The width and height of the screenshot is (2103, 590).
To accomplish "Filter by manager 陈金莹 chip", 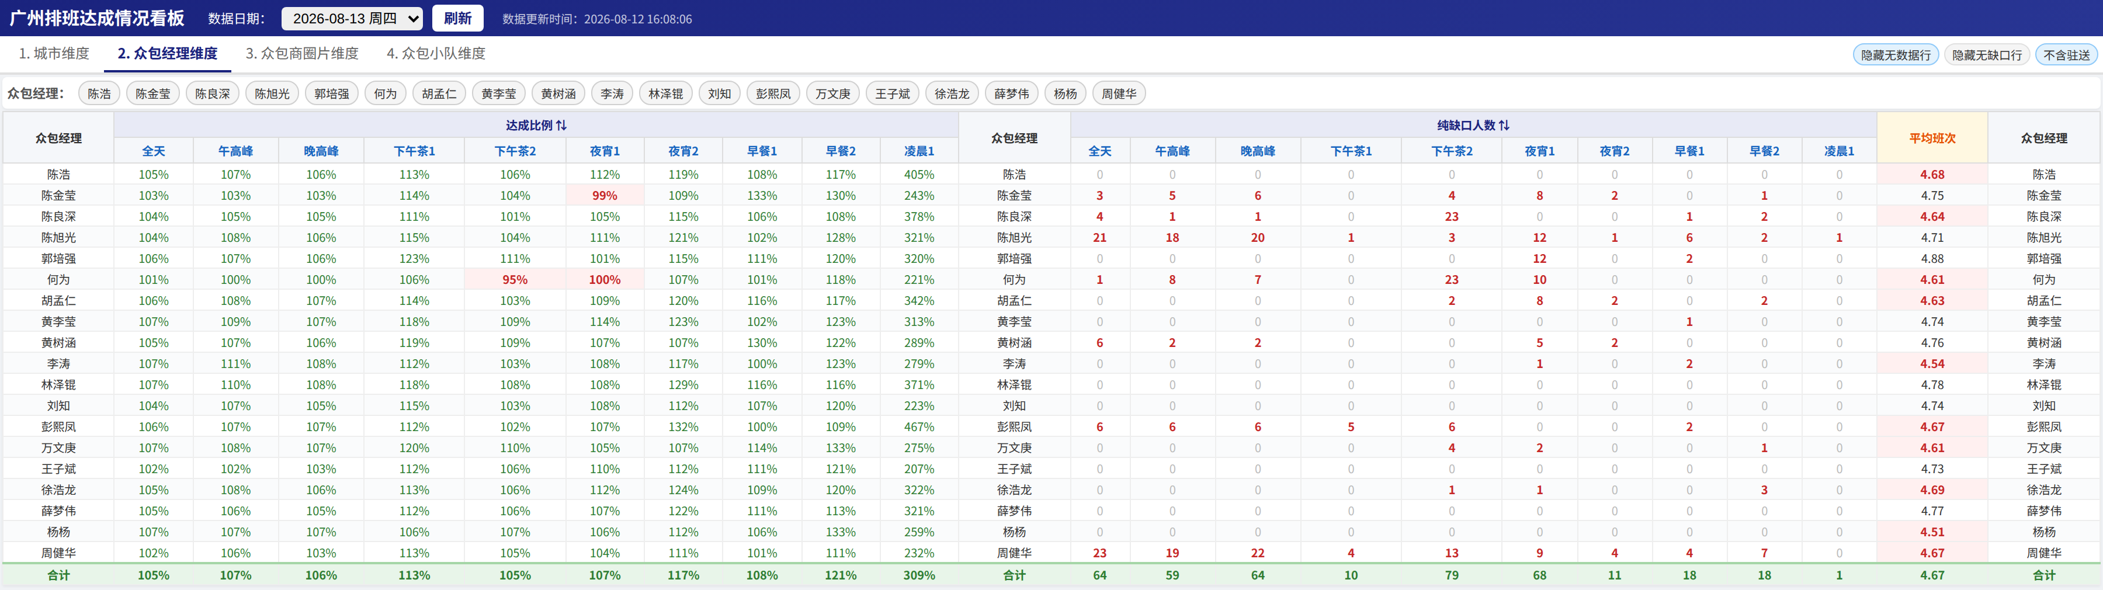I will pyautogui.click(x=152, y=93).
